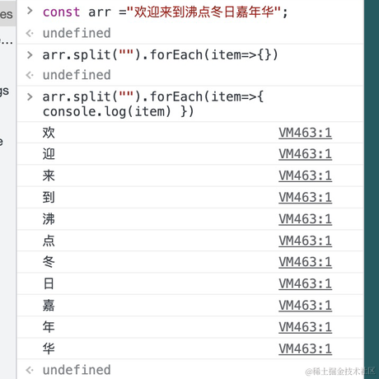Click undefined result below const arr line
Image resolution: width=379 pixels, height=379 pixels.
click(77, 33)
